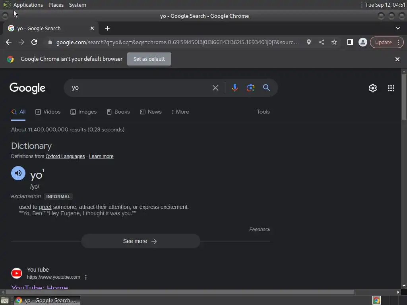The height and width of the screenshot is (305, 407).
Task: Open the Oxford Languages link
Action: pos(65,156)
